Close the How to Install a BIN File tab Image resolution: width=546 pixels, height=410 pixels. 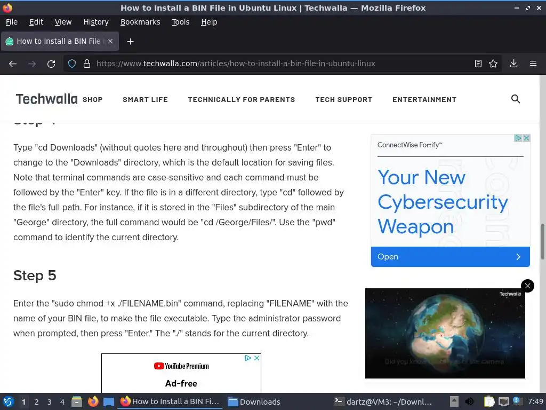point(110,41)
